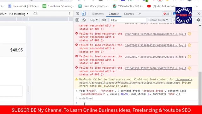This screenshot has height=114, width=202.
Task: Click the Free stock photos bookmark favicon
Action: (80, 6)
